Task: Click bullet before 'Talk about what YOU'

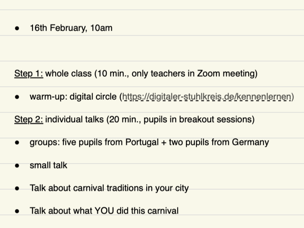Action: pos(17,211)
